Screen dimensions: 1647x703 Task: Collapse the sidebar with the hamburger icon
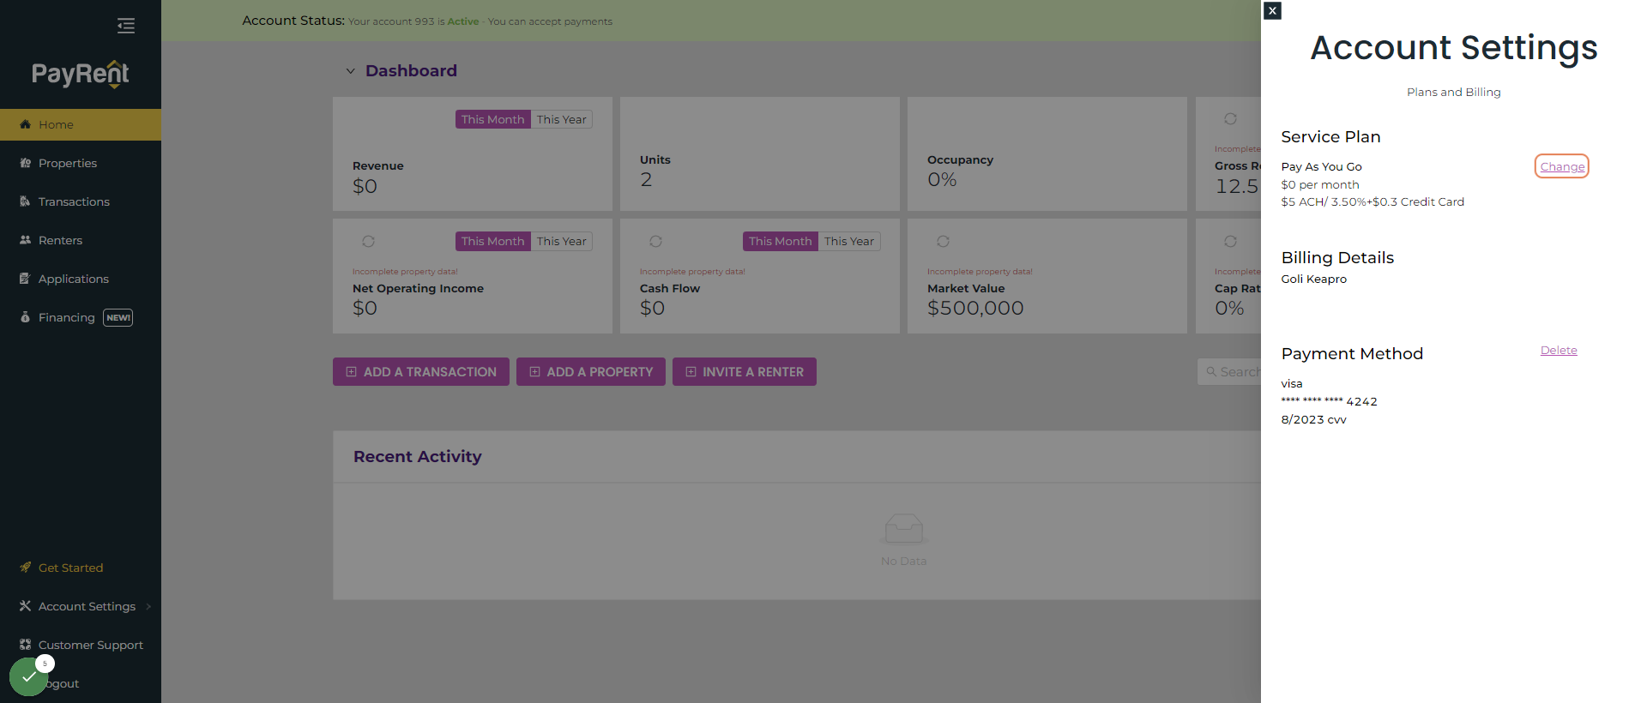click(x=126, y=26)
